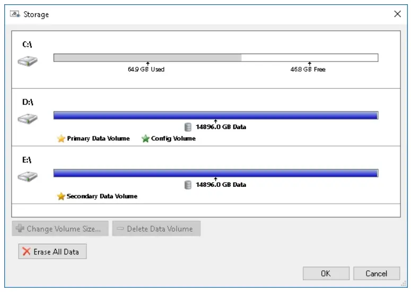Click the Storage window title icon
The height and width of the screenshot is (292, 411).
tap(15, 14)
